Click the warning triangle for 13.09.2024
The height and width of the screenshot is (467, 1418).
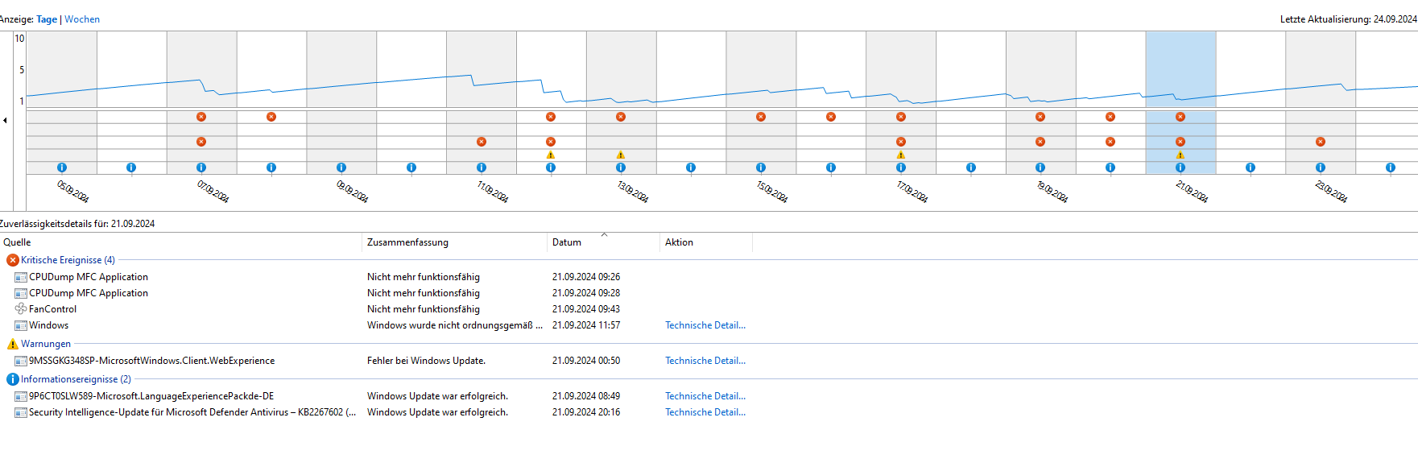click(x=621, y=155)
